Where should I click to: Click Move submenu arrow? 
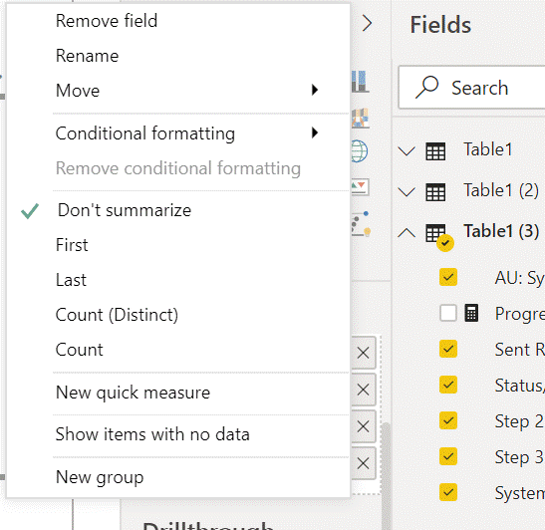click(x=315, y=90)
